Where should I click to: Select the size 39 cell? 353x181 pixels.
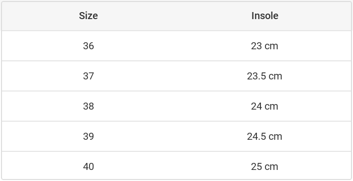(89, 136)
